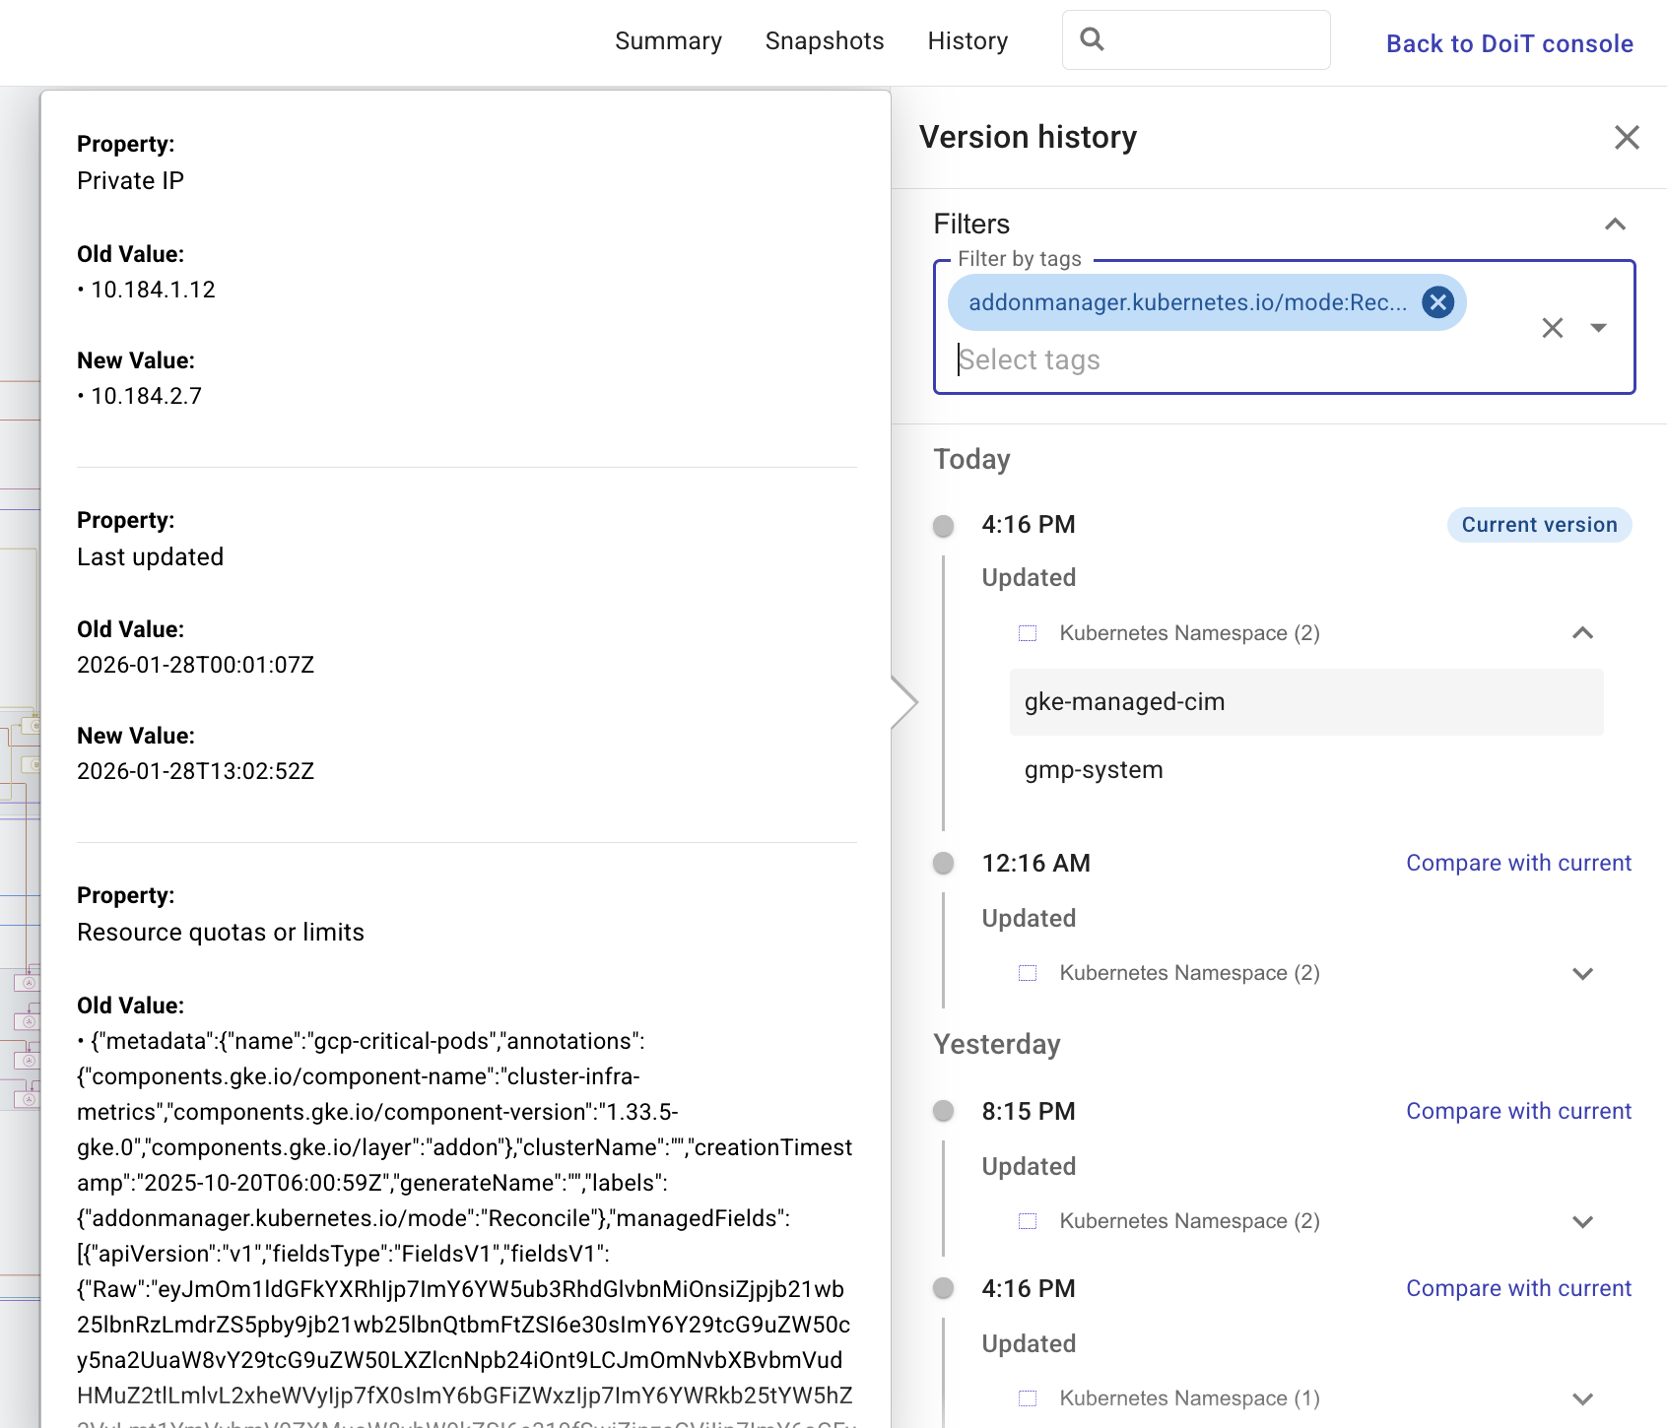Collapse the Kubernetes Namespace list under current version

pos(1582,633)
